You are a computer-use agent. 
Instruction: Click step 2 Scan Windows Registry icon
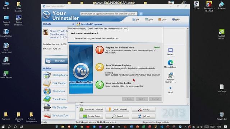coord(100,67)
